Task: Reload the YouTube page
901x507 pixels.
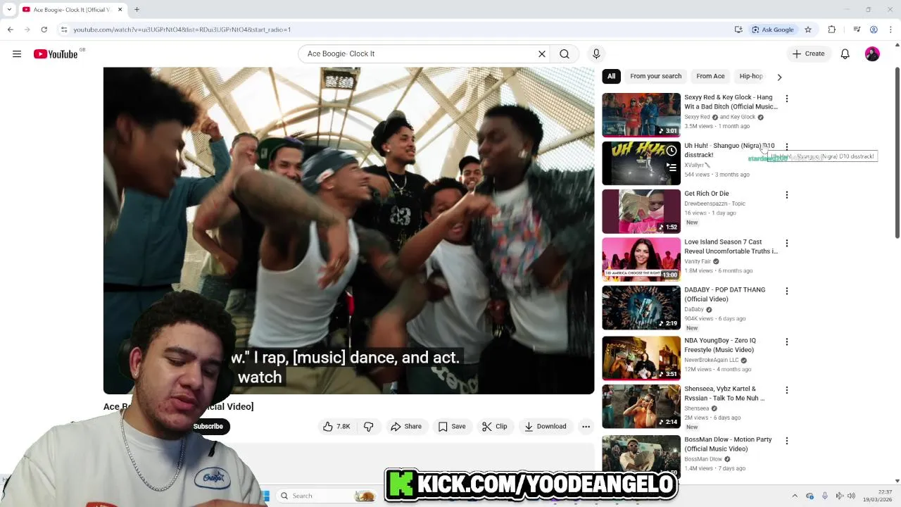Action: coord(44,30)
